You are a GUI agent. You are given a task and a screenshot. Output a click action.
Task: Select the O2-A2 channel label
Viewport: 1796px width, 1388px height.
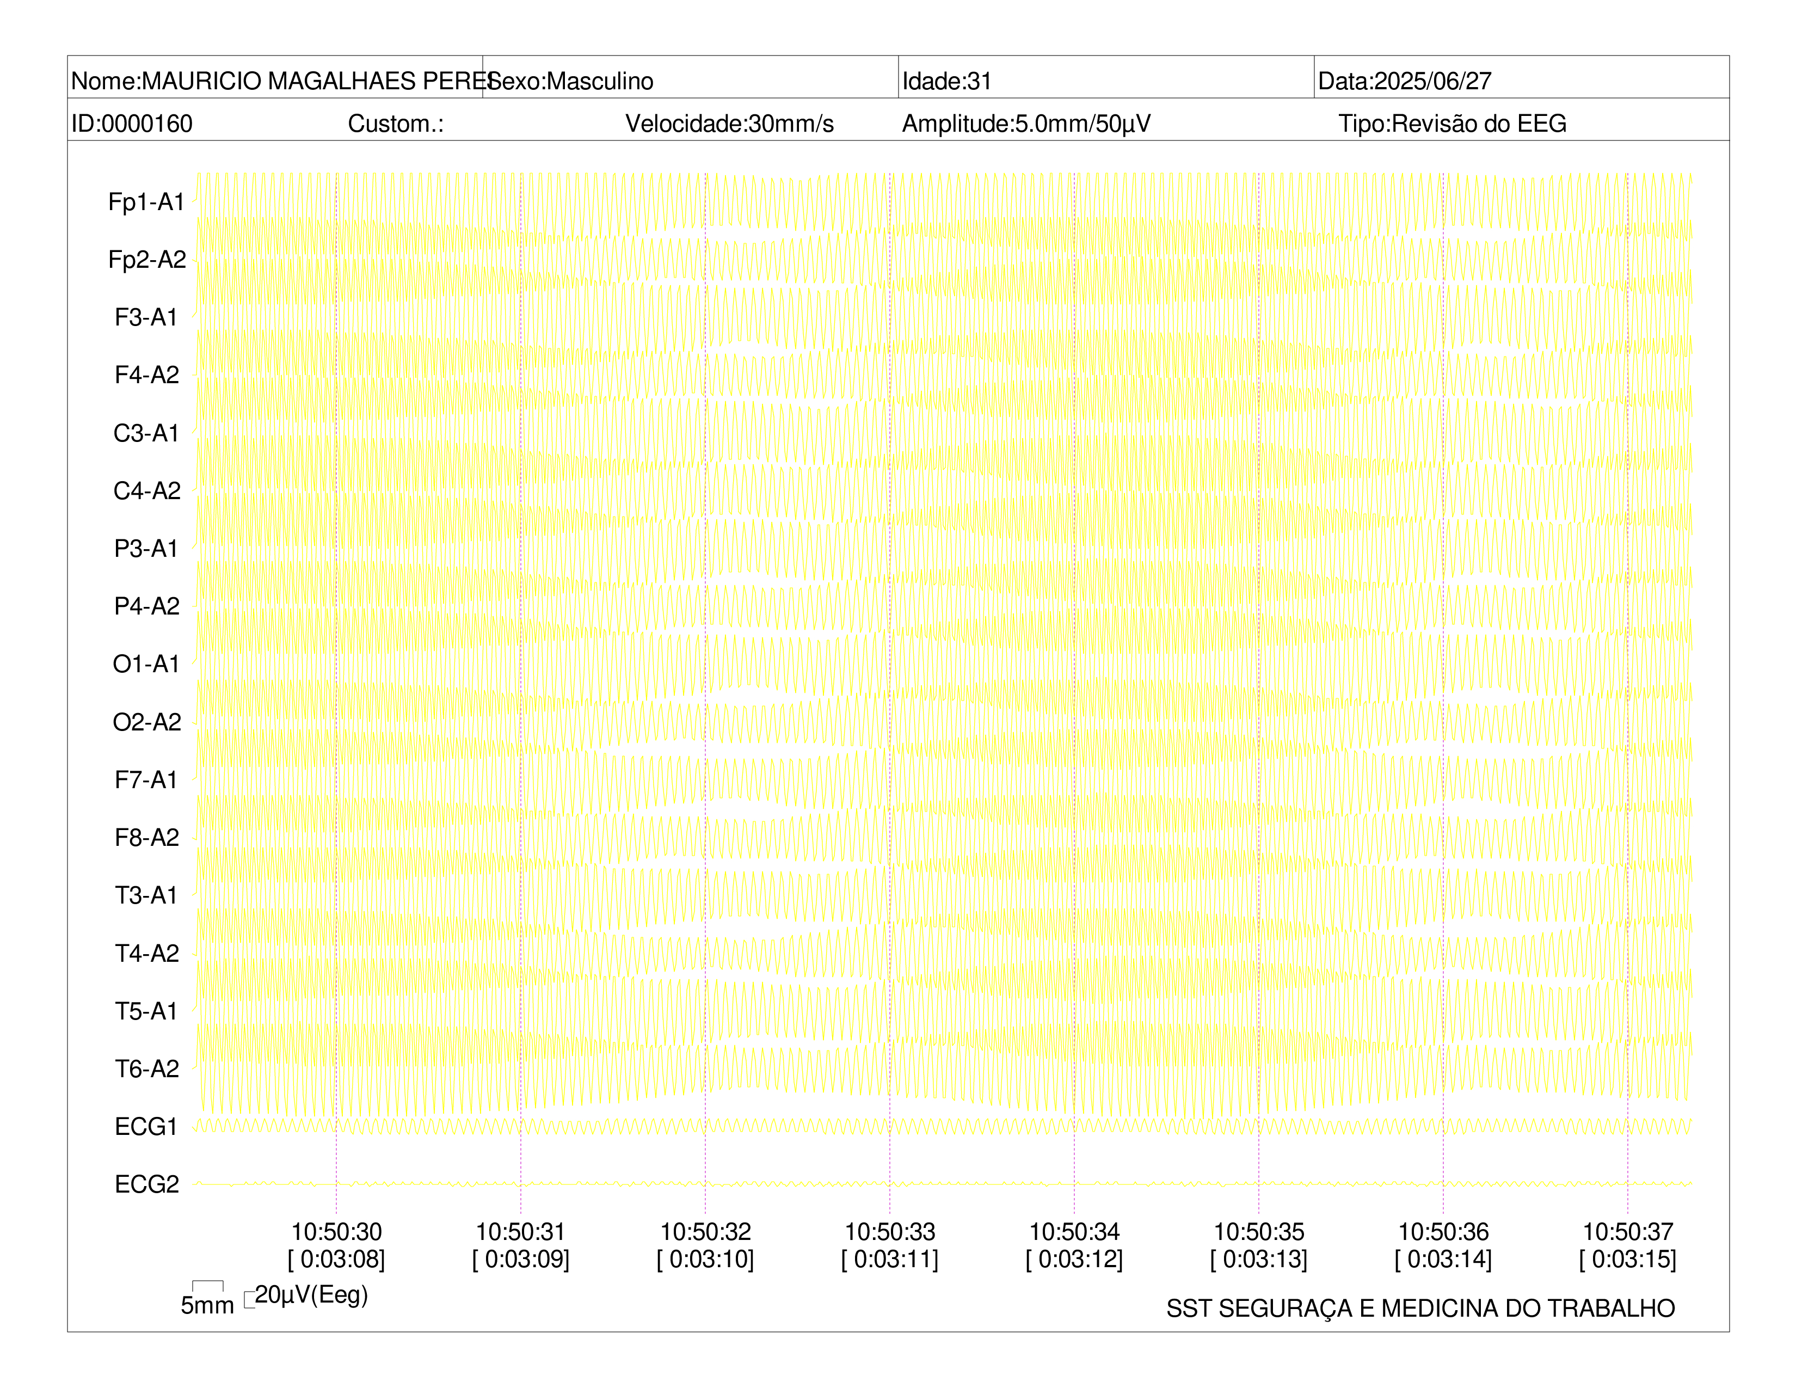(x=146, y=722)
